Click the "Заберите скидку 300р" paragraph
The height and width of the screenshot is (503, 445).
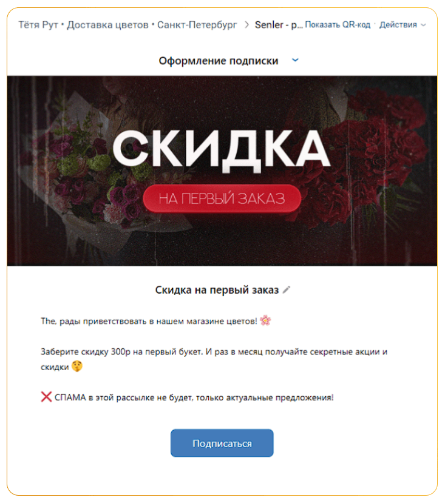click(x=214, y=352)
